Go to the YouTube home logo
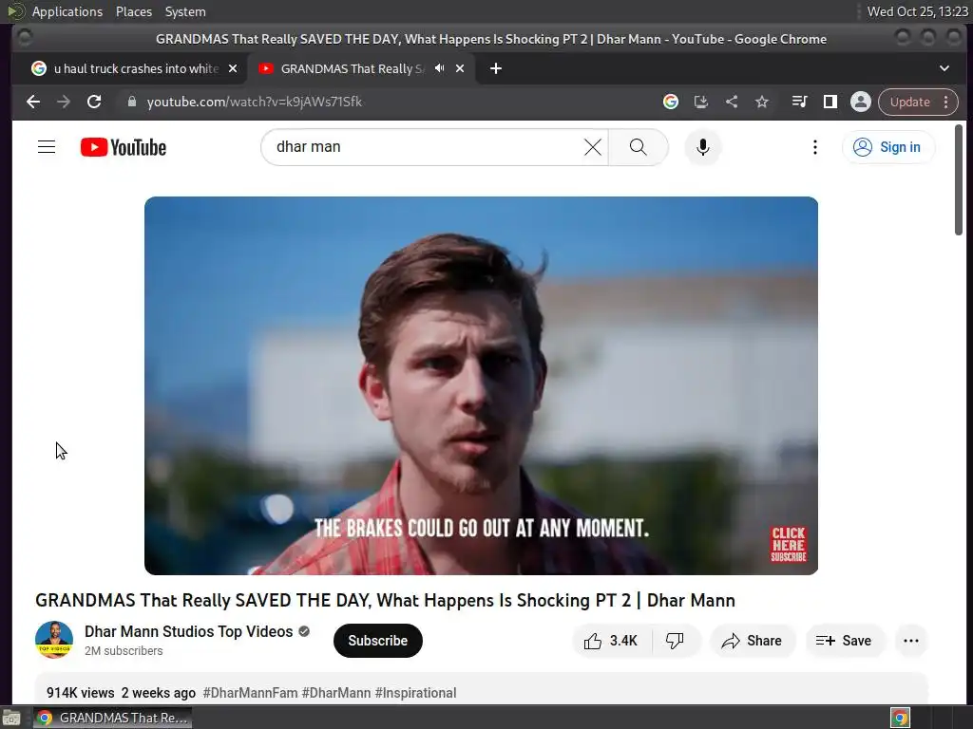 124,147
